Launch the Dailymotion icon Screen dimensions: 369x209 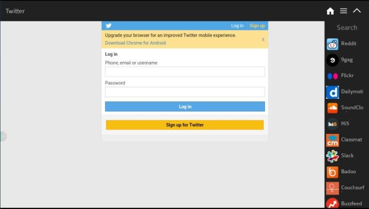(x=332, y=92)
